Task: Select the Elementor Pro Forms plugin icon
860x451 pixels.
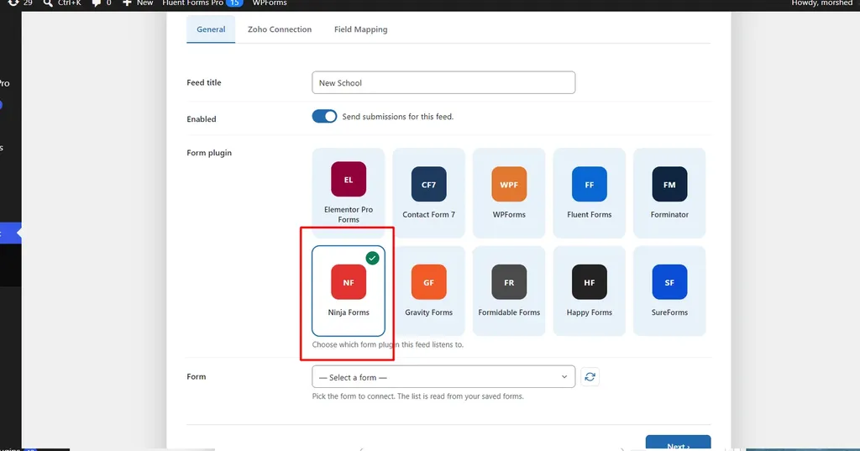Action: click(349, 179)
